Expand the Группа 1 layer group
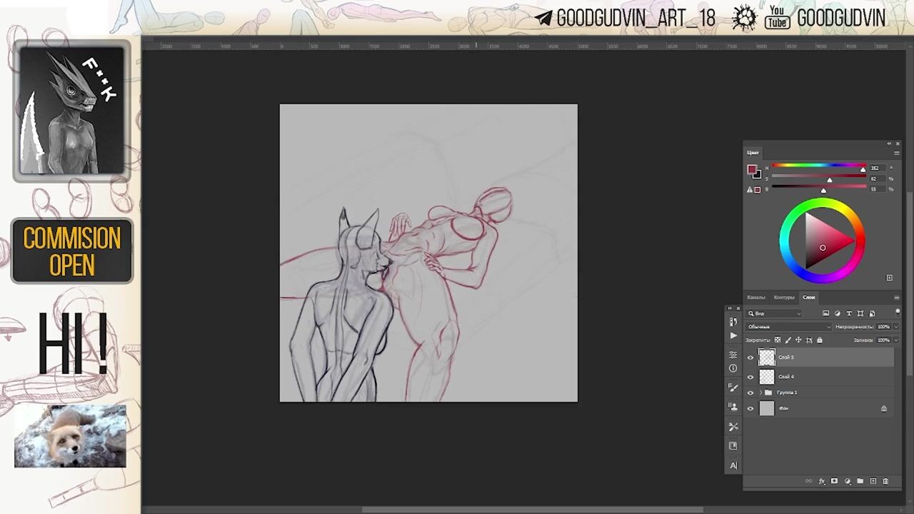This screenshot has height=514, width=914. (x=760, y=393)
